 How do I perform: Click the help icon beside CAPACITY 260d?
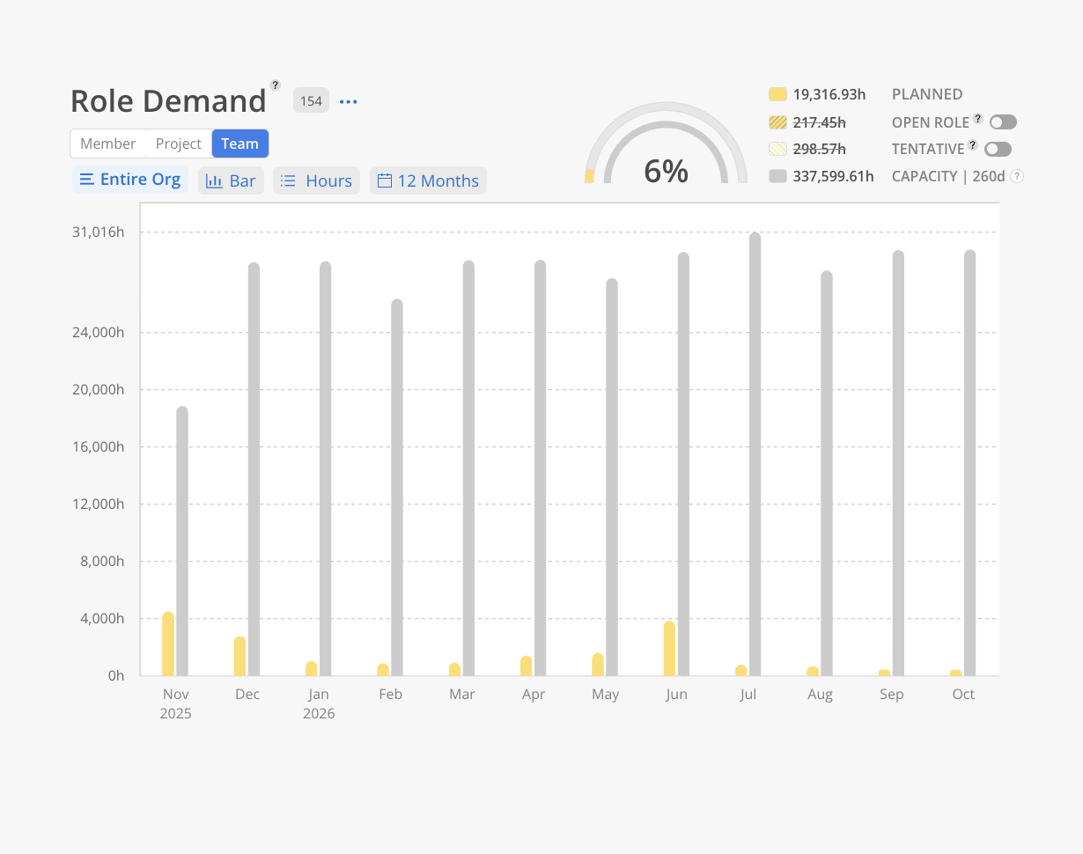1016,176
